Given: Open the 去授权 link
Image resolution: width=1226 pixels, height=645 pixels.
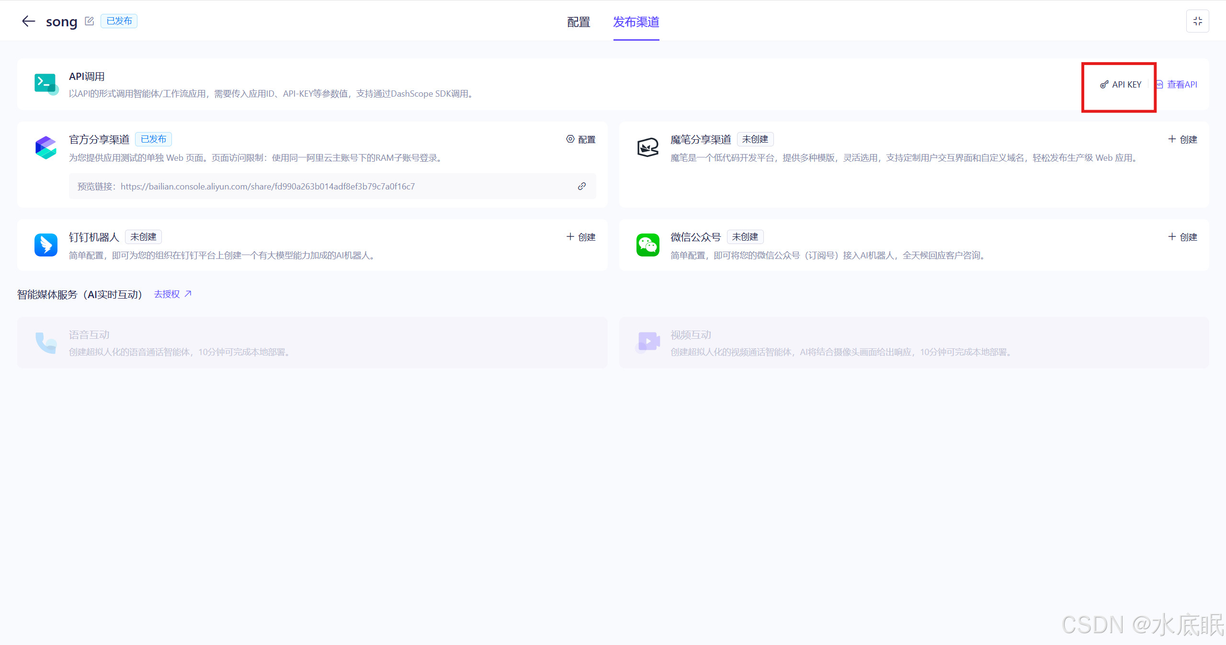Looking at the screenshot, I should (172, 294).
